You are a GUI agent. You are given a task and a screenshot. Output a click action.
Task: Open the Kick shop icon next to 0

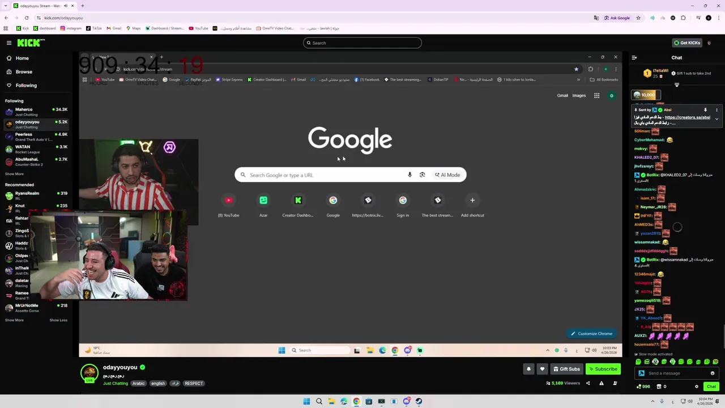click(x=659, y=386)
